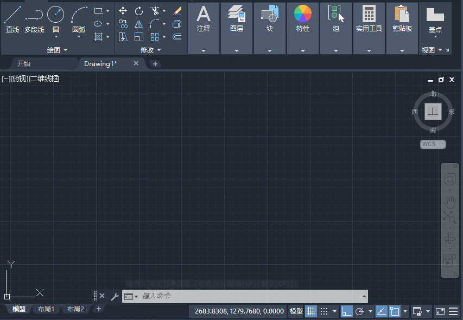This screenshot has height=320, width=463.
Task: Activate the Copy objects tool
Action: 123,24
